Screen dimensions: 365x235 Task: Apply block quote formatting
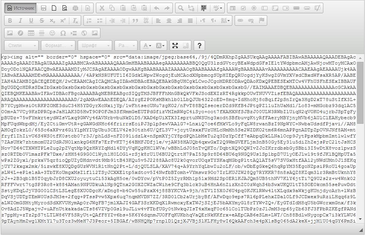click(135, 21)
